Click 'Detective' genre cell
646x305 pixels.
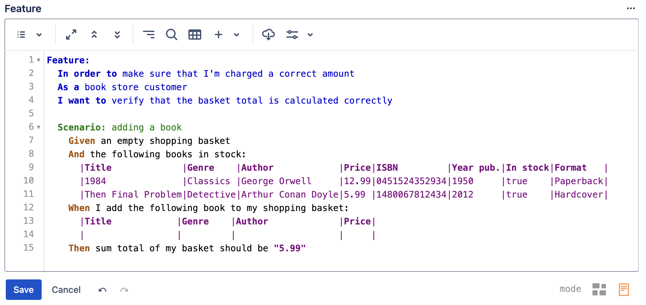211,194
